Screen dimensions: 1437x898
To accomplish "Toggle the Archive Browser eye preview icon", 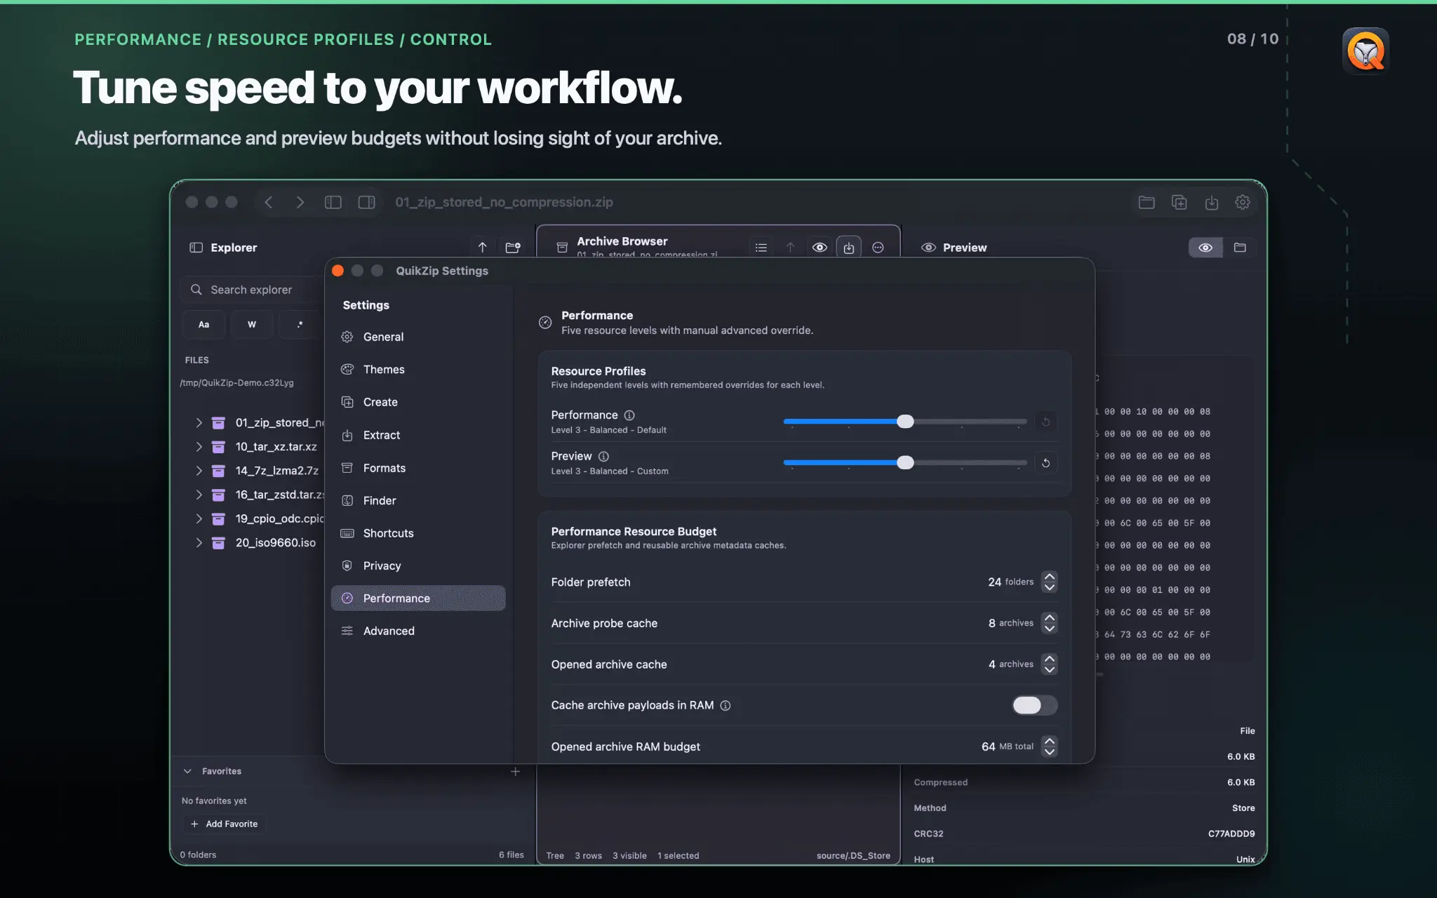I will pyautogui.click(x=820, y=247).
